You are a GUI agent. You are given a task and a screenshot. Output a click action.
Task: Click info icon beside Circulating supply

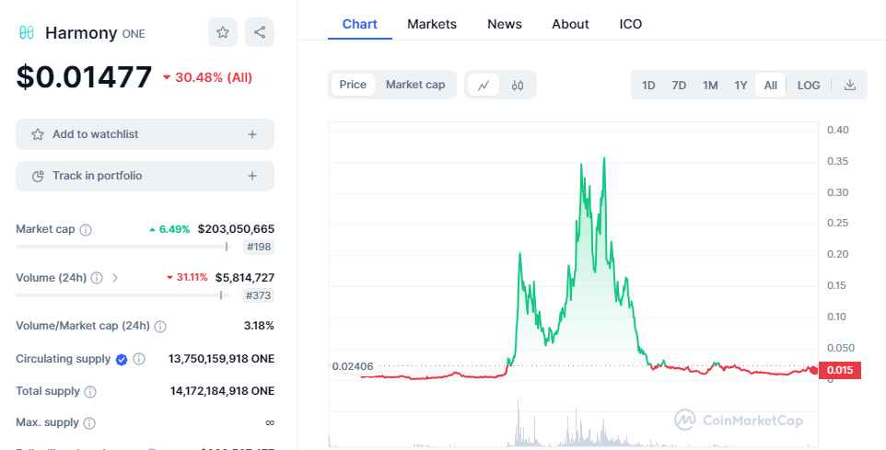click(x=139, y=359)
